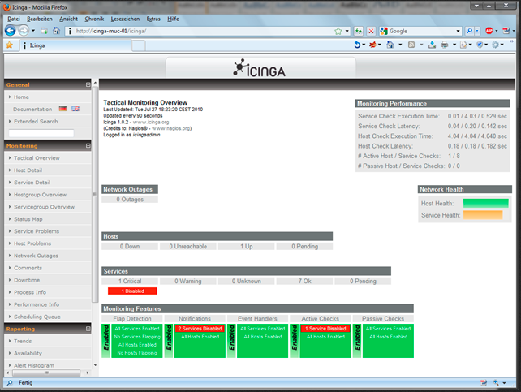Click 1 Service Disabled under Active Checks

pyautogui.click(x=325, y=329)
